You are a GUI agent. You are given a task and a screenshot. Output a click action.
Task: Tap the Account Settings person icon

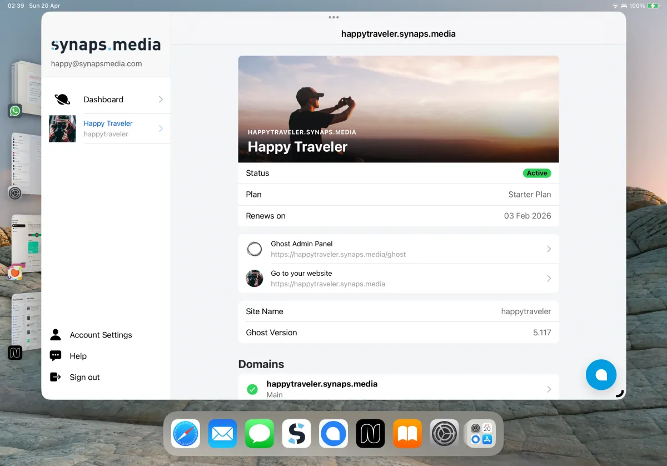pos(55,334)
